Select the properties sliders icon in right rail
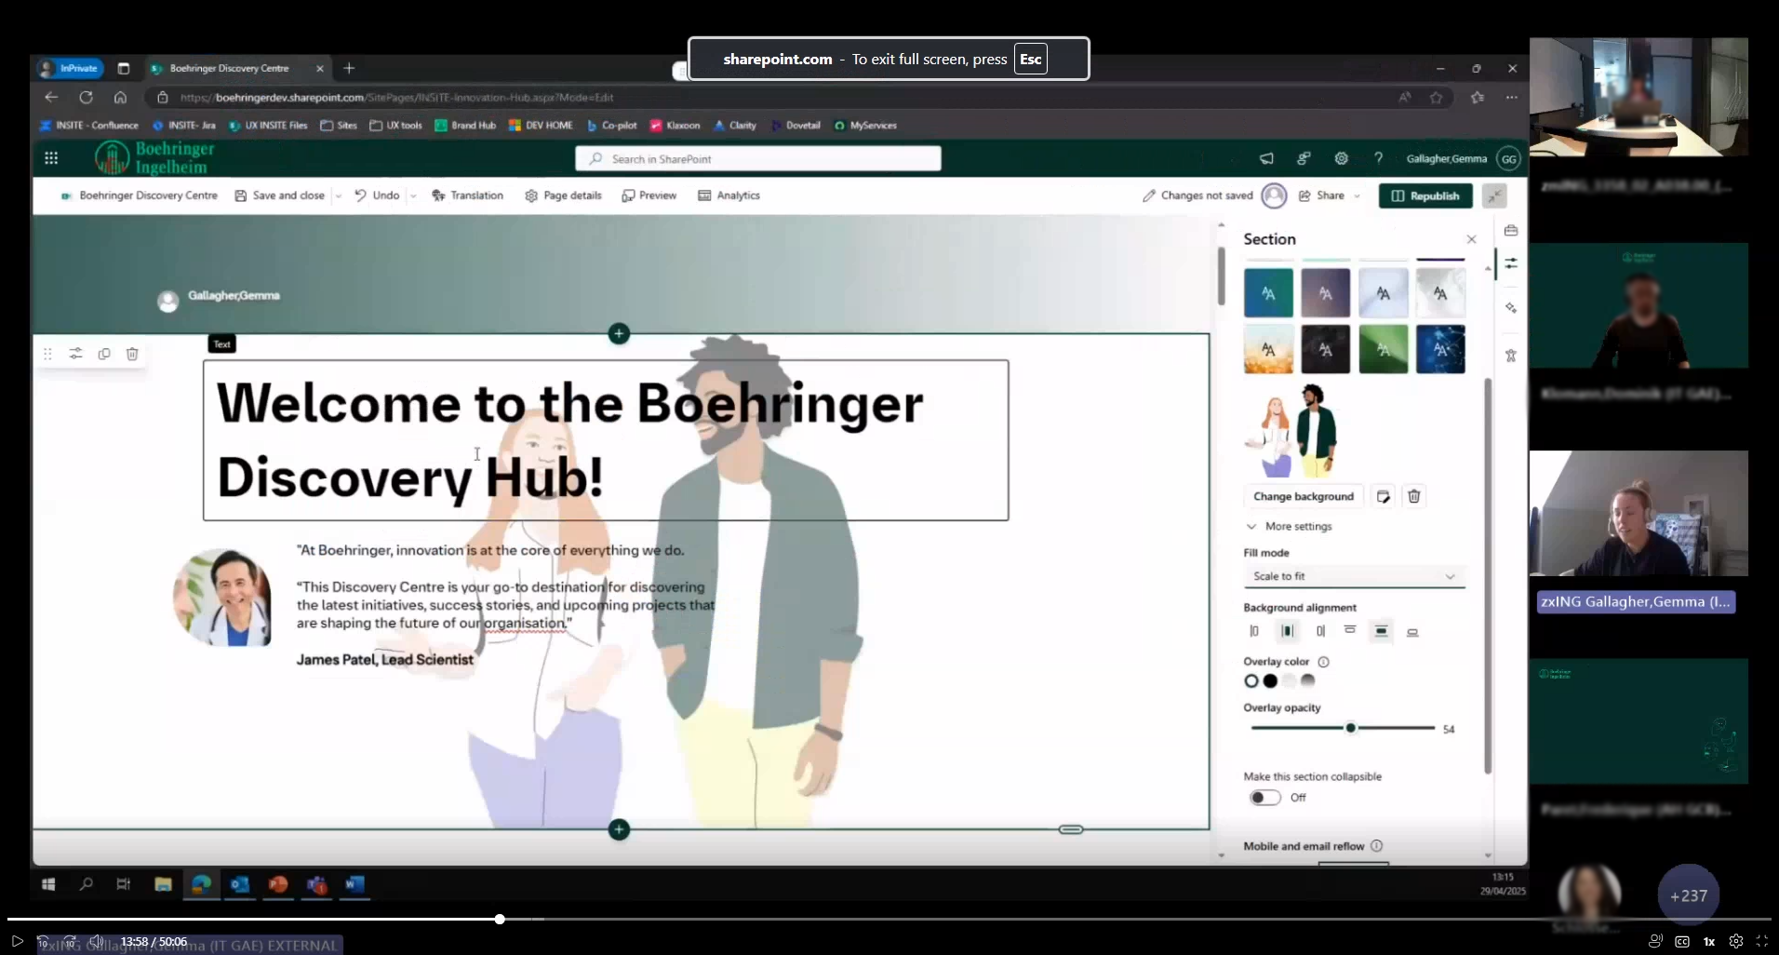This screenshot has width=1779, height=955. [1511, 264]
